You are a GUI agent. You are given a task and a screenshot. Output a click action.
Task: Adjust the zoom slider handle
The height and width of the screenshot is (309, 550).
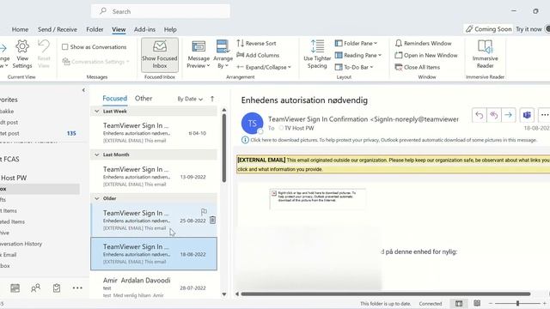(517, 303)
